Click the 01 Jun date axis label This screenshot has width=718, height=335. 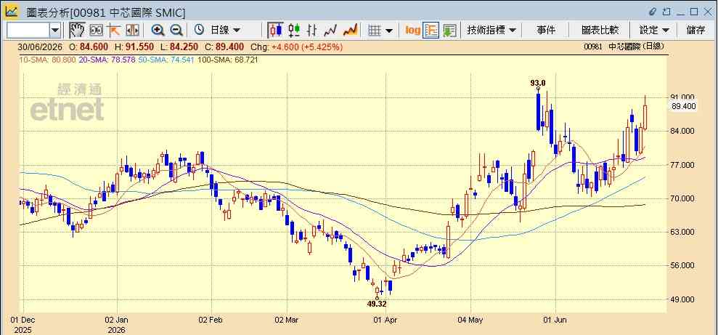coord(555,320)
